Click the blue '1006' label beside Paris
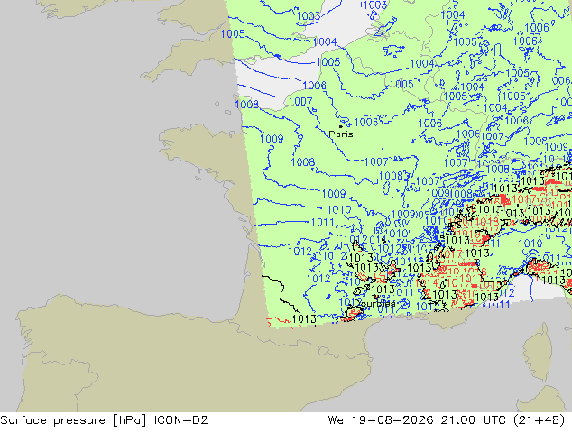This screenshot has width=572, height=442. (x=366, y=122)
